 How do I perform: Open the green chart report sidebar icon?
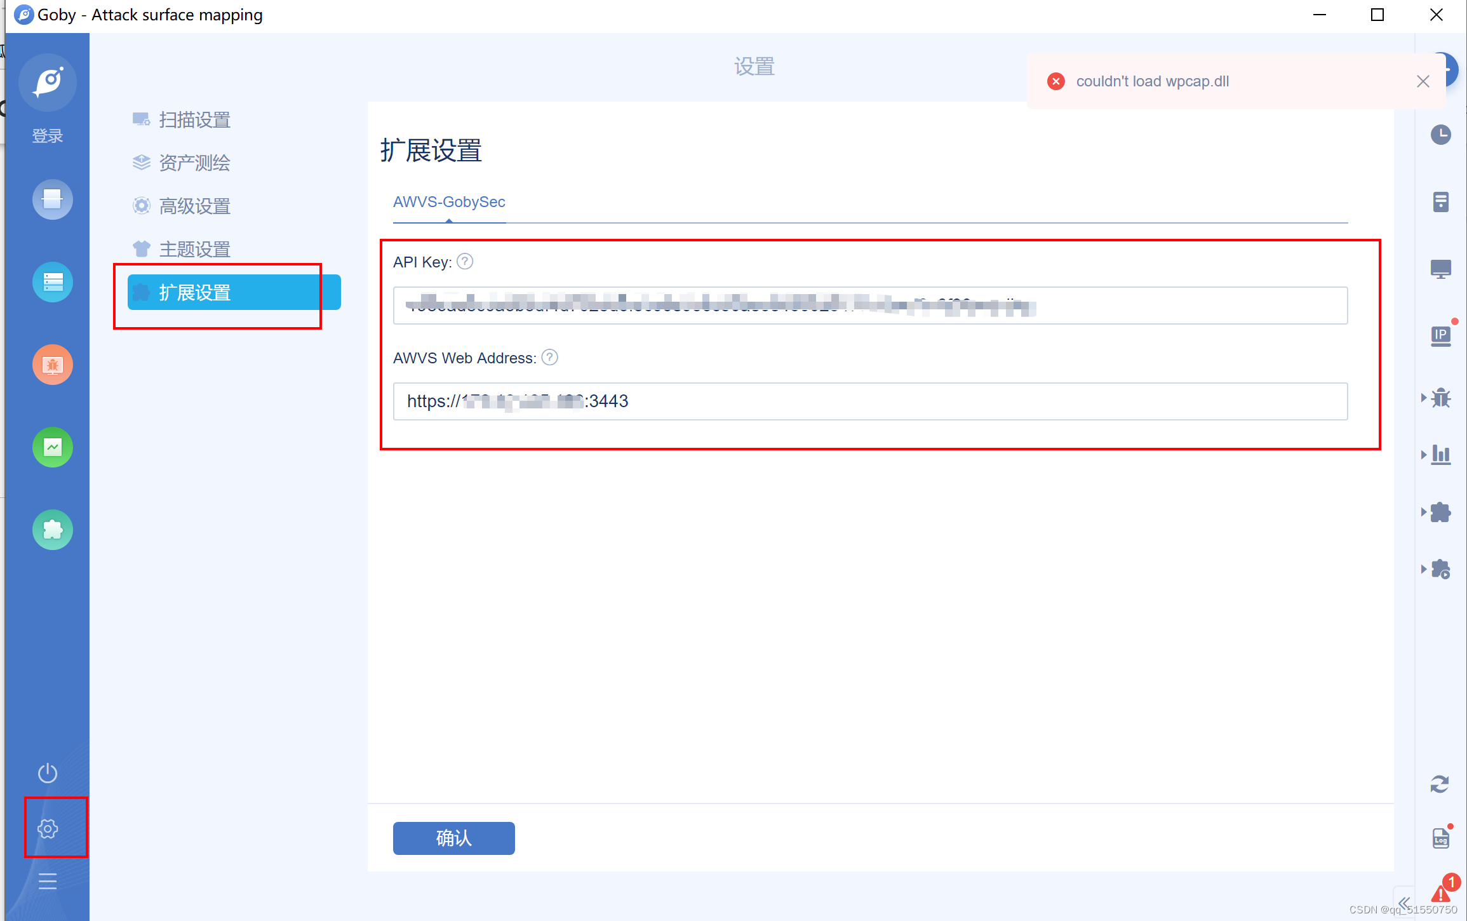[x=53, y=447]
